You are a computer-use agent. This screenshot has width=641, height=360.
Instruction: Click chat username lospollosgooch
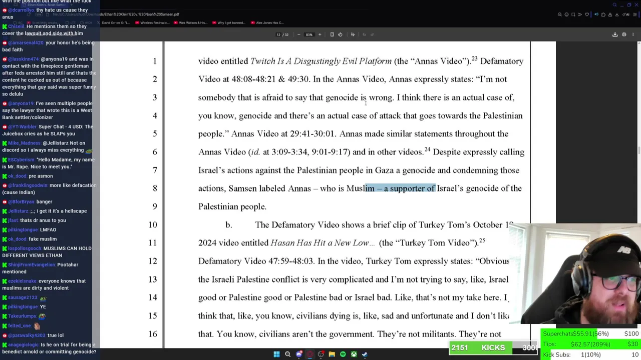click(25, 248)
